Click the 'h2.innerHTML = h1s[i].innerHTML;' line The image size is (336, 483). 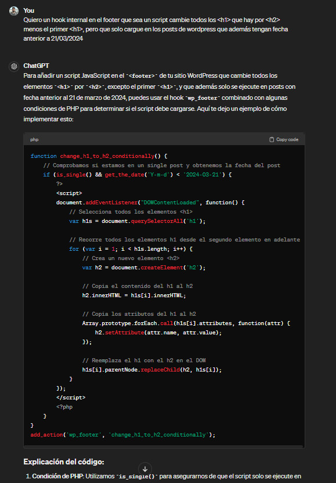[134, 295]
